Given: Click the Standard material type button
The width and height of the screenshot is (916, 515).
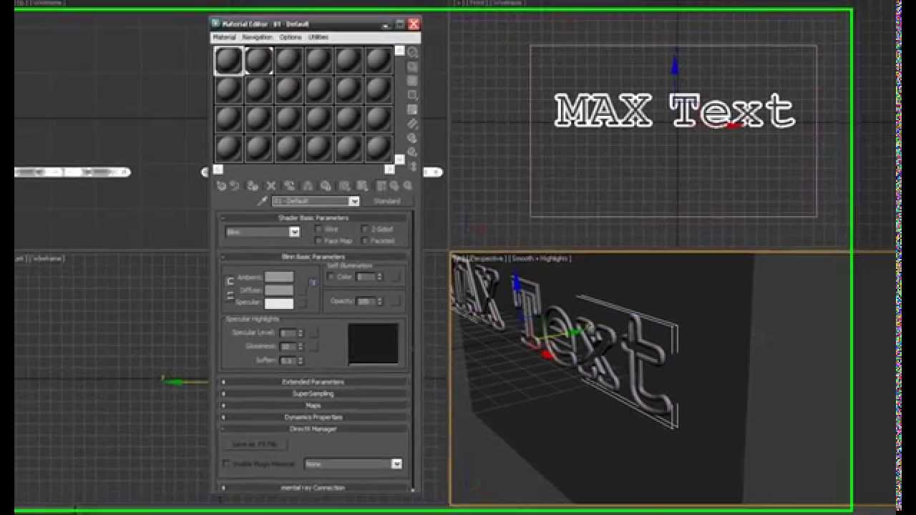Looking at the screenshot, I should (387, 201).
